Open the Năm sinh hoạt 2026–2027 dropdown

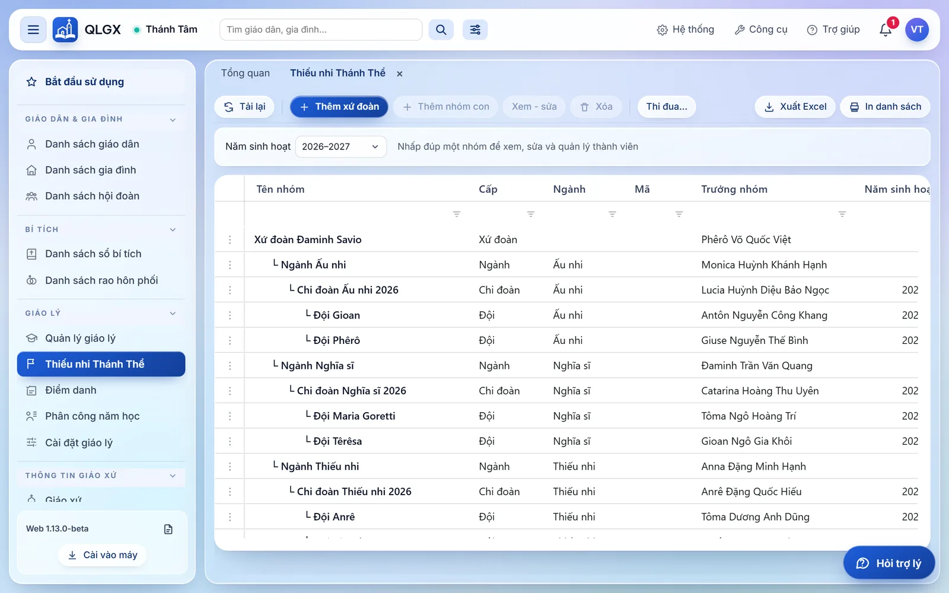[340, 146]
